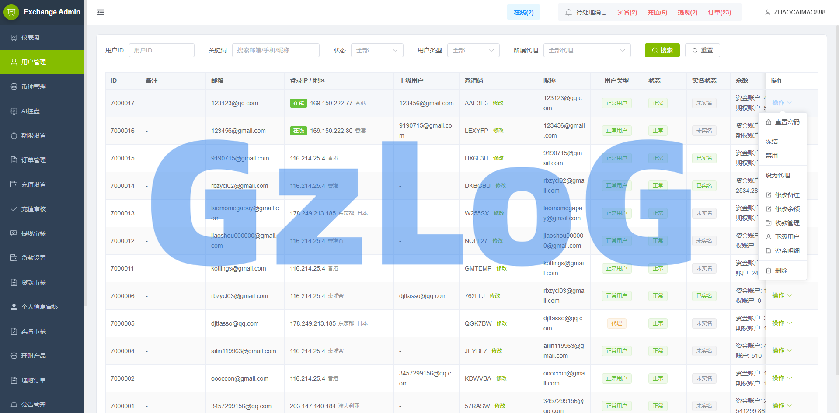Viewport: 839px width, 413px height.
Task: Open the 用户类型 filter dropdown
Action: [x=473, y=50]
